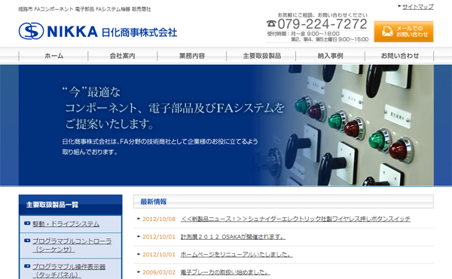Open the ホームページをリニューアル news link
The width and height of the screenshot is (452, 279).
pos(237,254)
